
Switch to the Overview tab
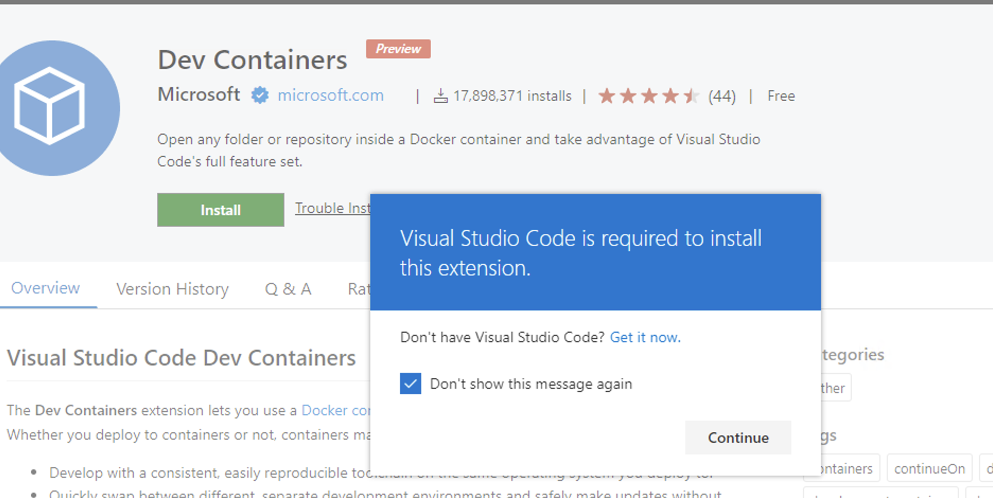[46, 288]
